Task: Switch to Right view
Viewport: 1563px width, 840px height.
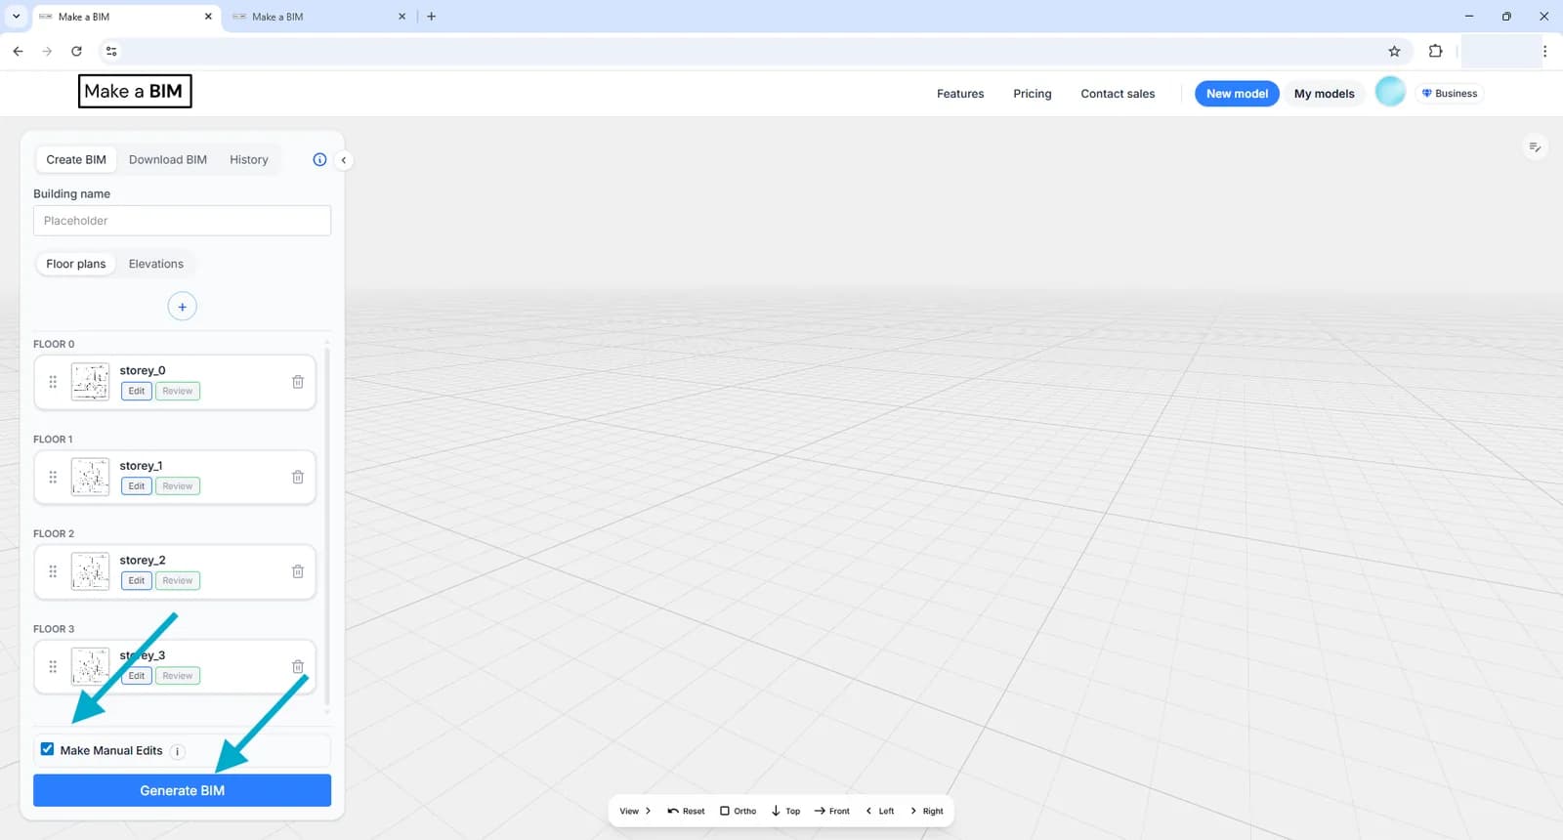Action: tap(927, 811)
